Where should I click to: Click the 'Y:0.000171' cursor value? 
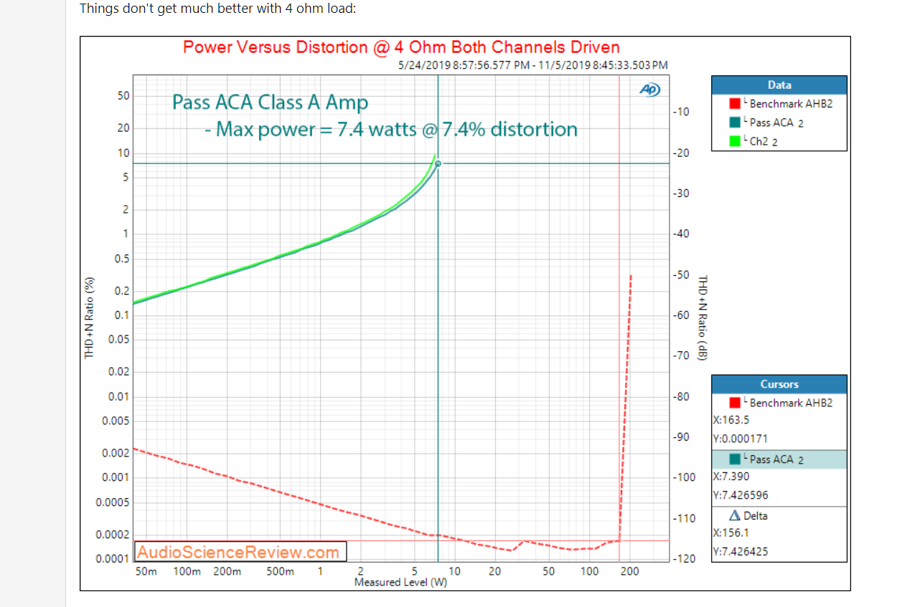click(x=741, y=439)
